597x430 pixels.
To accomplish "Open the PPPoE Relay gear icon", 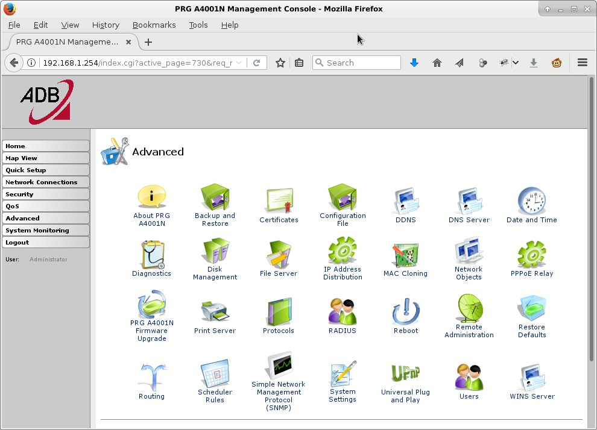I will [x=531, y=254].
